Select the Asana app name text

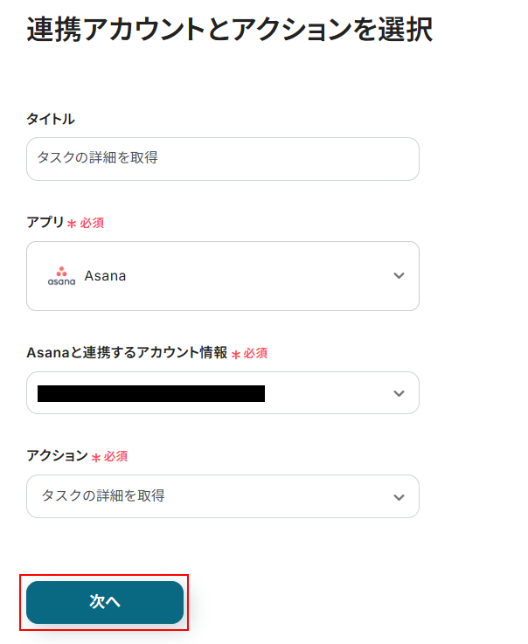point(105,276)
